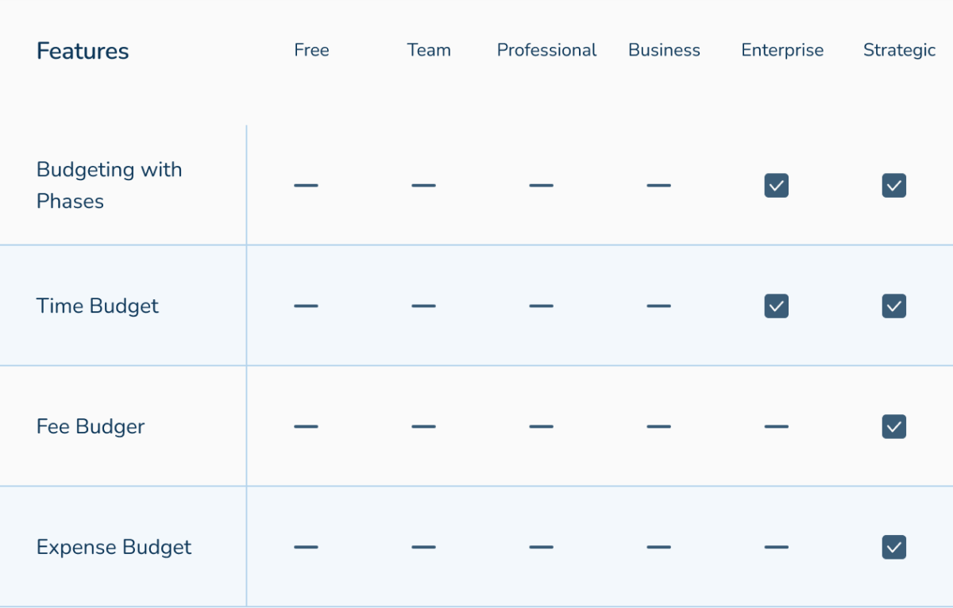Select the Enterprise plan column header
This screenshot has height=608, width=953.
click(782, 50)
